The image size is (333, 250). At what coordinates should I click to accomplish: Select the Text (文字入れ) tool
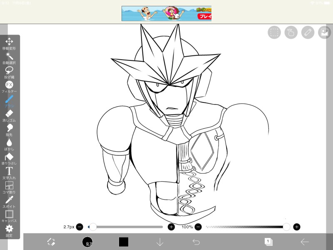[x=9, y=173]
